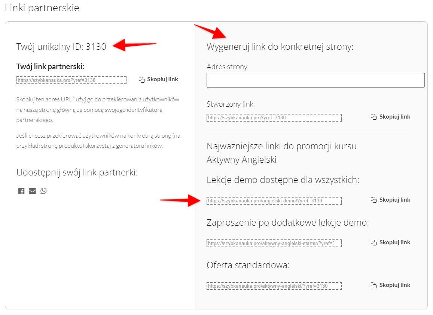The height and width of the screenshot is (315, 433).
Task: Copy the Oferta standardowa link
Action: 390,285
